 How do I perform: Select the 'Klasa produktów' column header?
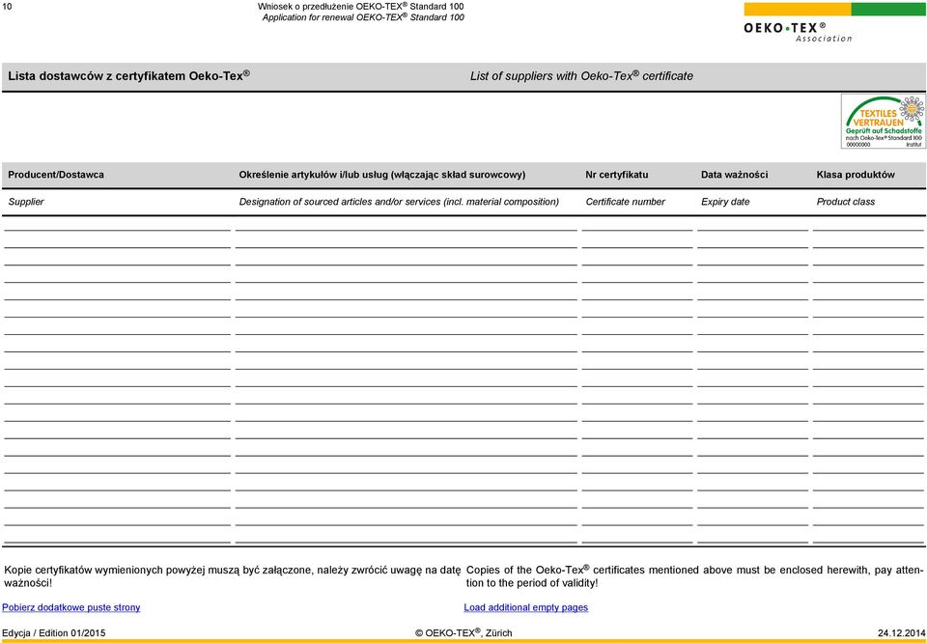point(856,175)
